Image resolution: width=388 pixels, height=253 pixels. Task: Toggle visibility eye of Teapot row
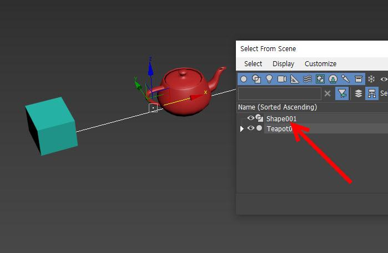(251, 128)
